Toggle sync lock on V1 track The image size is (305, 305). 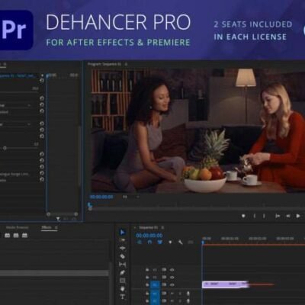tap(164, 285)
